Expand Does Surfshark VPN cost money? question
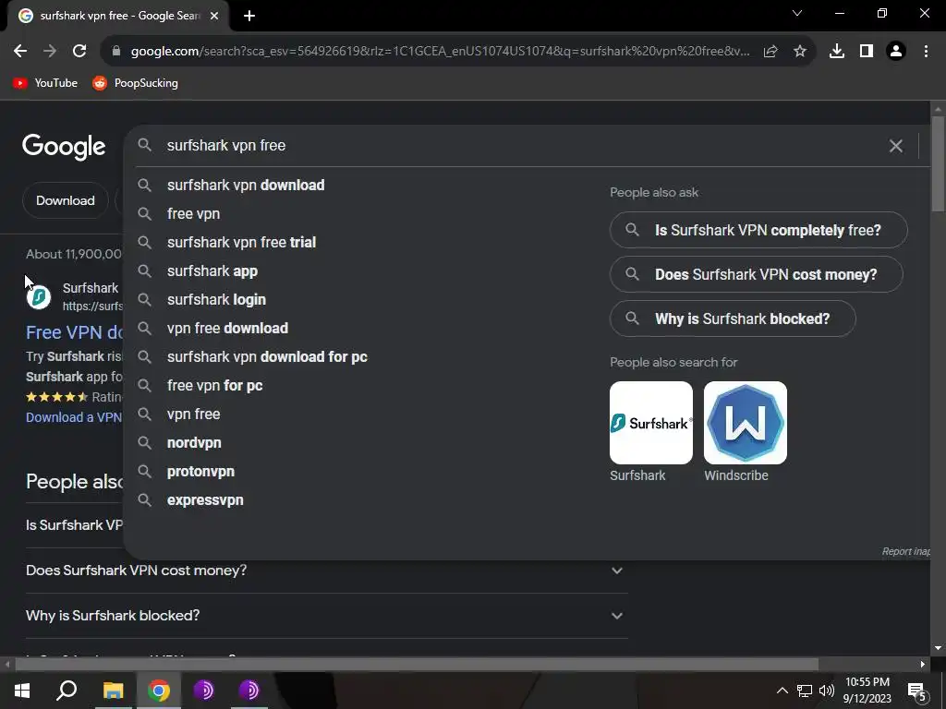This screenshot has width=946, height=709. pos(326,571)
